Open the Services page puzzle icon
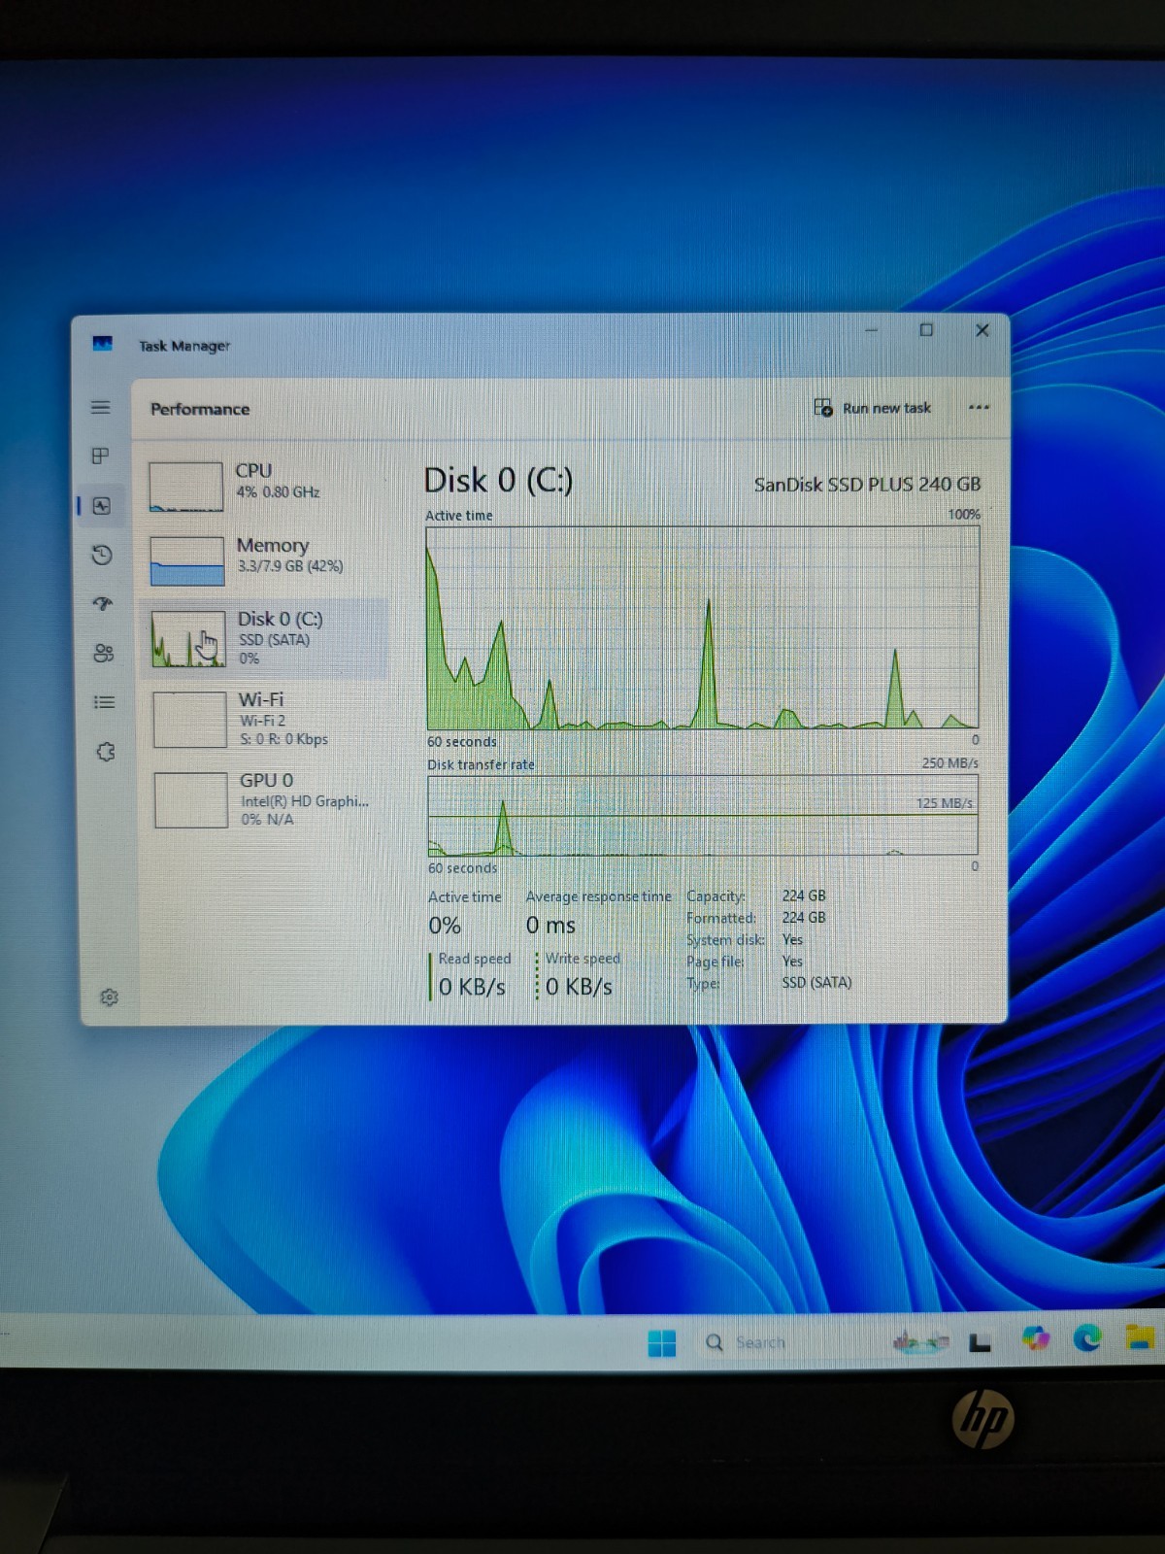Image resolution: width=1165 pixels, height=1554 pixels. (105, 752)
